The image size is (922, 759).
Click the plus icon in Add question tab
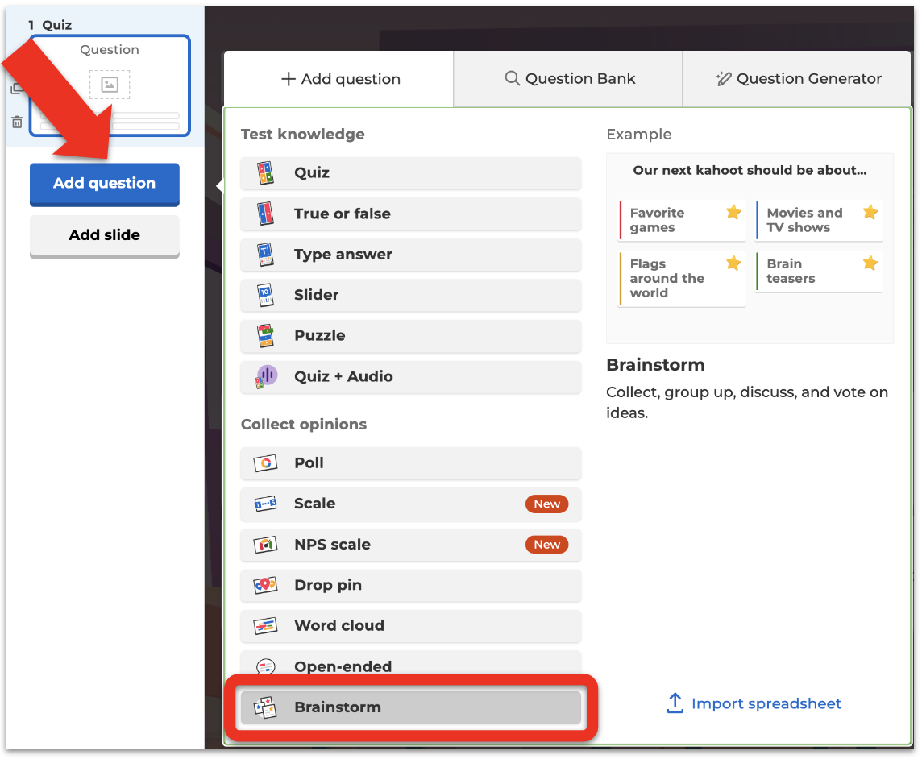289,79
